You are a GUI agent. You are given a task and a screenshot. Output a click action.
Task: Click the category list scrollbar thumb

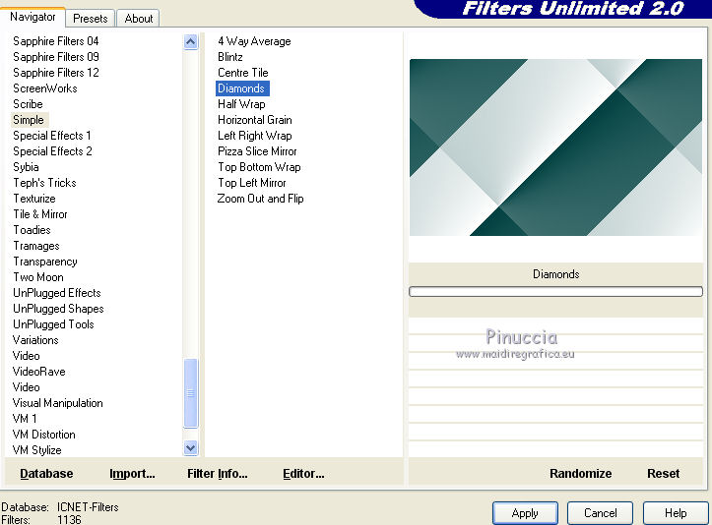coord(191,393)
